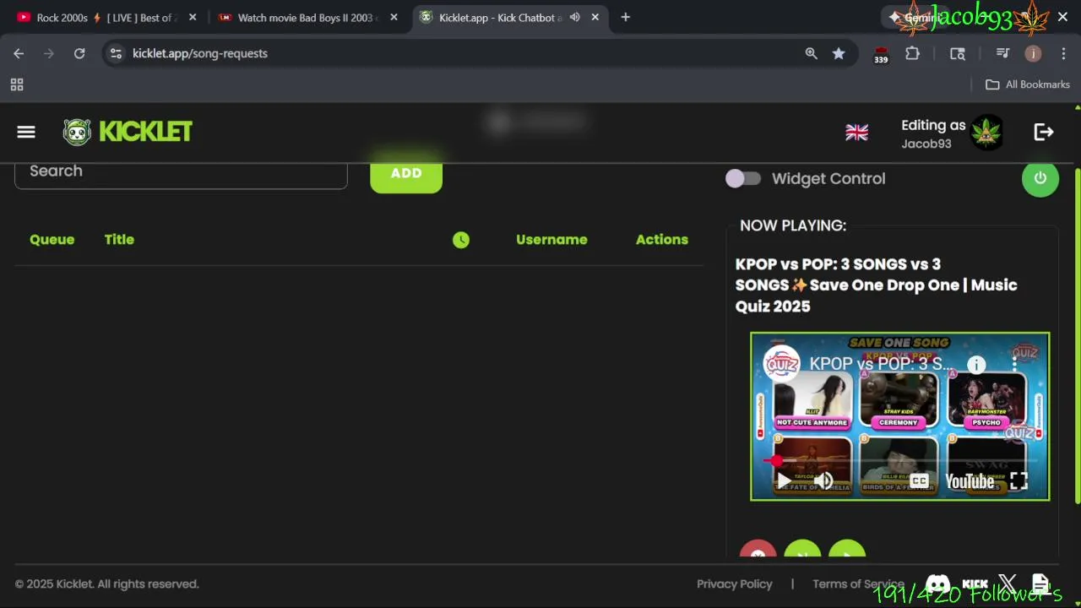This screenshot has height=608, width=1081.
Task: Change language via UK flag icon
Action: click(x=856, y=133)
